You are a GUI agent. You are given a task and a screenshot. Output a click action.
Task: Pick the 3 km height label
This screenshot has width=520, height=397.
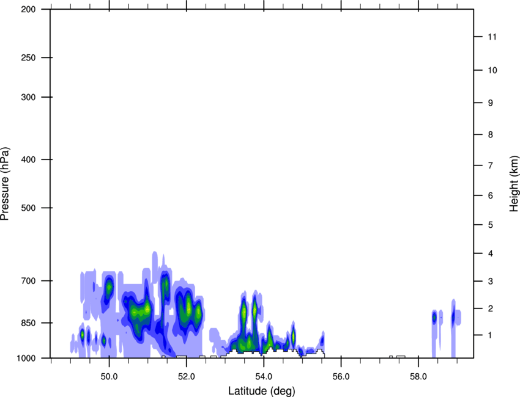pyautogui.click(x=491, y=281)
